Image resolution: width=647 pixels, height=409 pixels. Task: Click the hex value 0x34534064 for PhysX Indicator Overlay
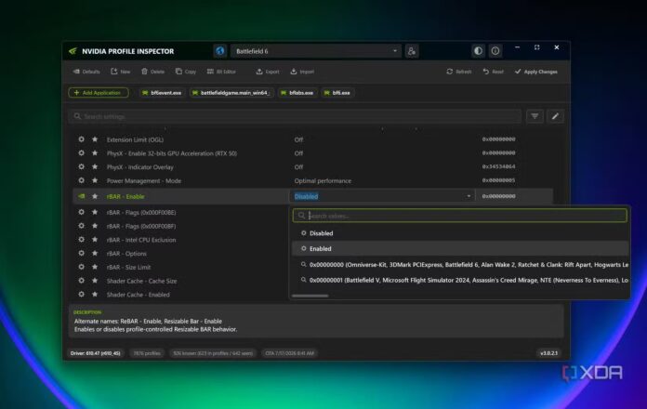tap(498, 166)
